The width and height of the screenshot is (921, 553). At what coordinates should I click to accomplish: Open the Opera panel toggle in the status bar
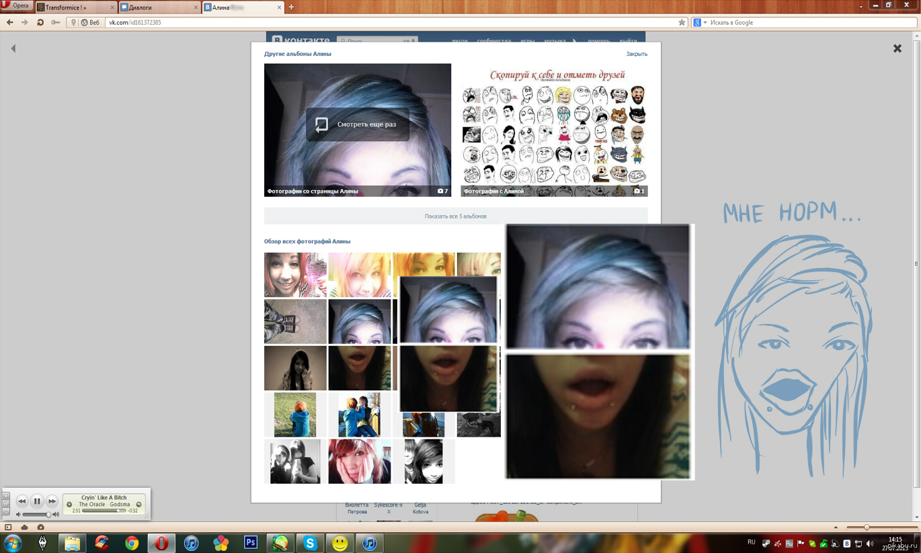click(x=8, y=527)
